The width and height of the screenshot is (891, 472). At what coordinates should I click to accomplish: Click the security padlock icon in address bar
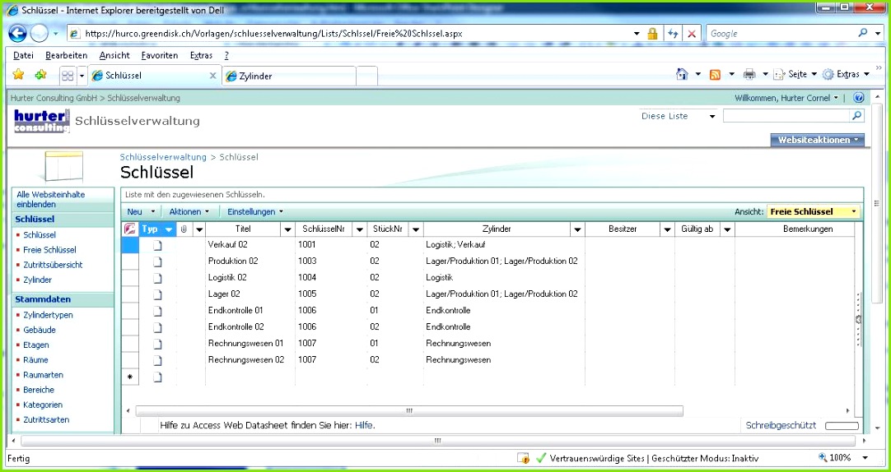click(652, 34)
